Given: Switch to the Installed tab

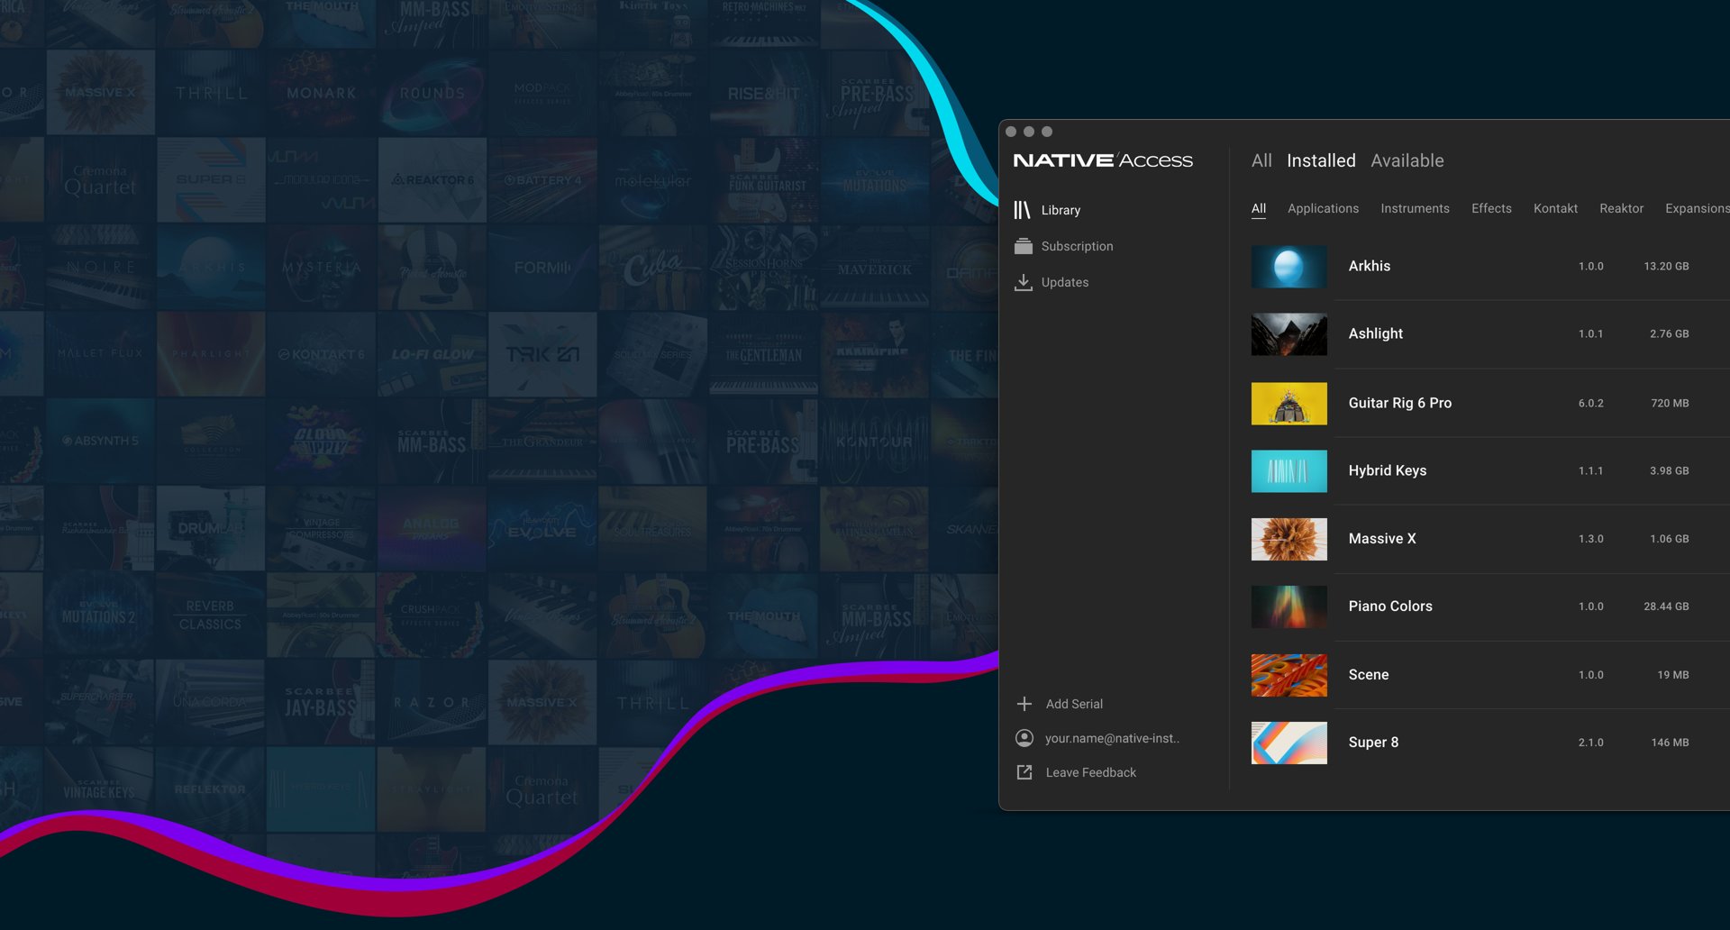Looking at the screenshot, I should [x=1320, y=160].
